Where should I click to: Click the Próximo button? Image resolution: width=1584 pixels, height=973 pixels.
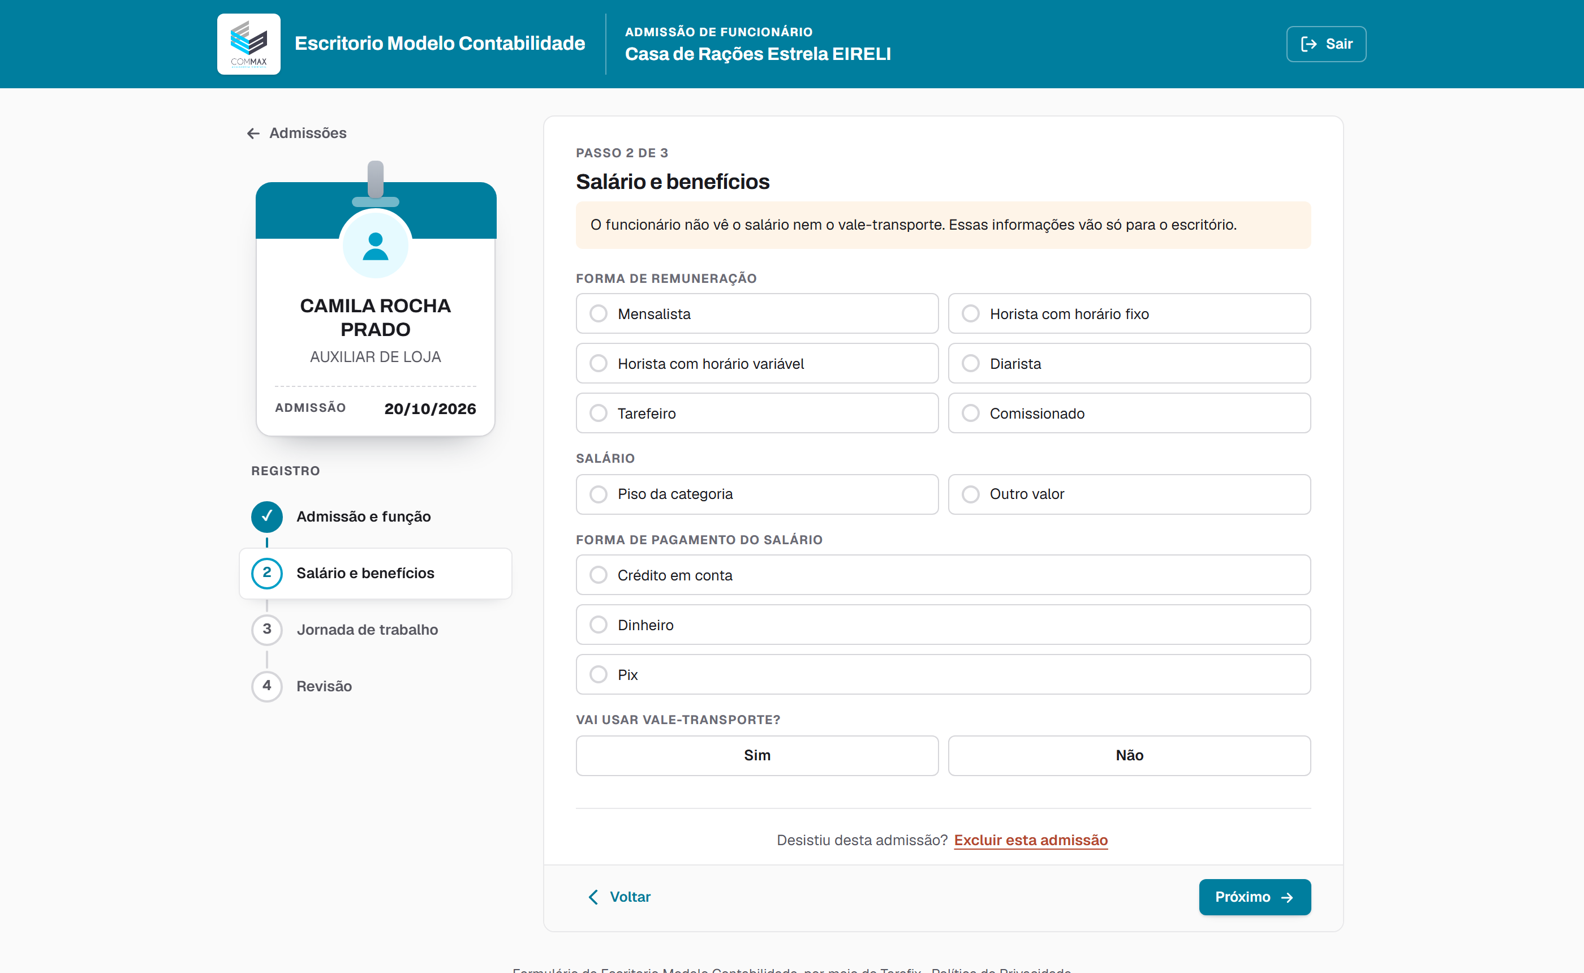(1255, 897)
